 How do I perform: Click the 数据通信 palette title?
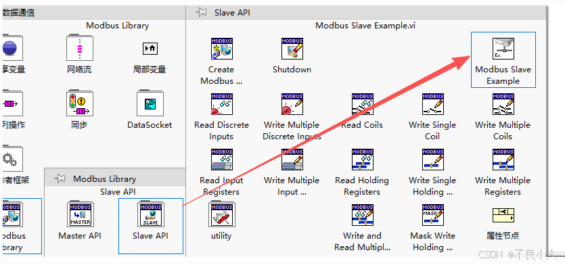(18, 13)
